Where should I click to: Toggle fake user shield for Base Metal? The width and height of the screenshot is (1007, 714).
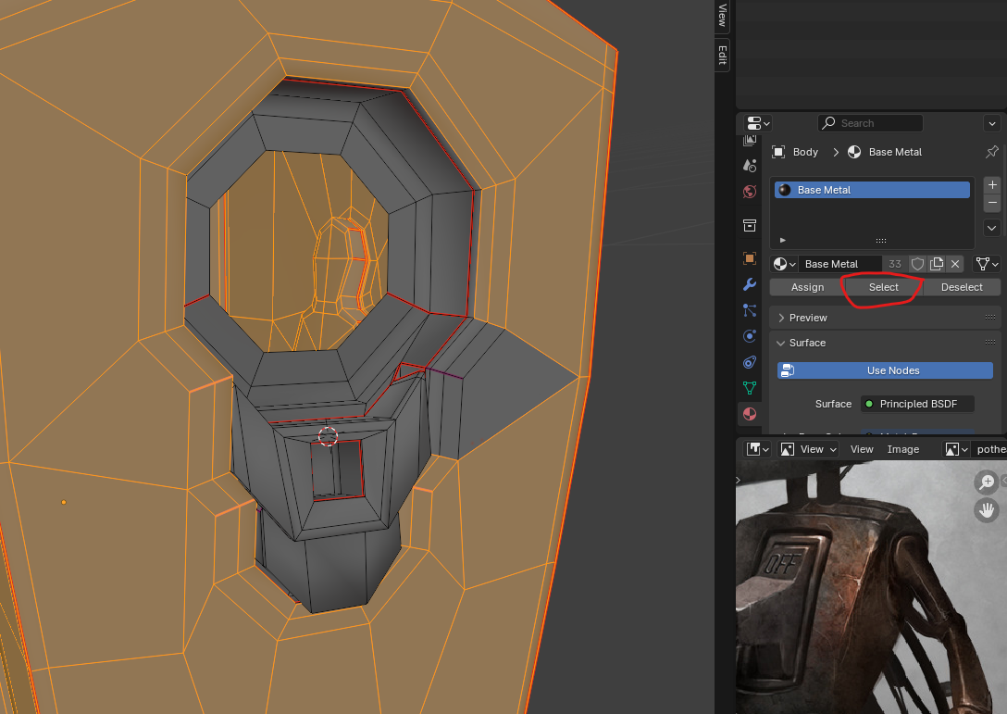coord(917,264)
